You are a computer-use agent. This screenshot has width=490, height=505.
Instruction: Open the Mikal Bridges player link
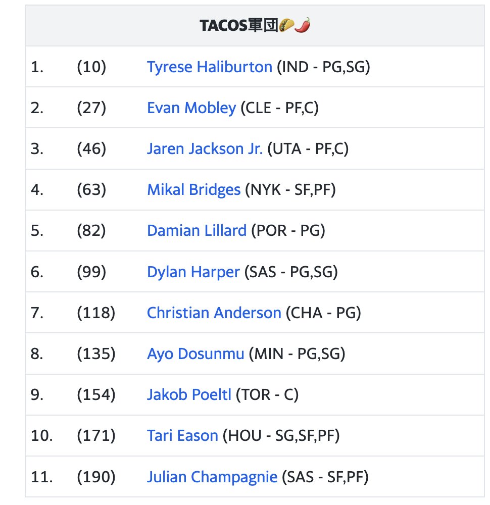pos(193,190)
